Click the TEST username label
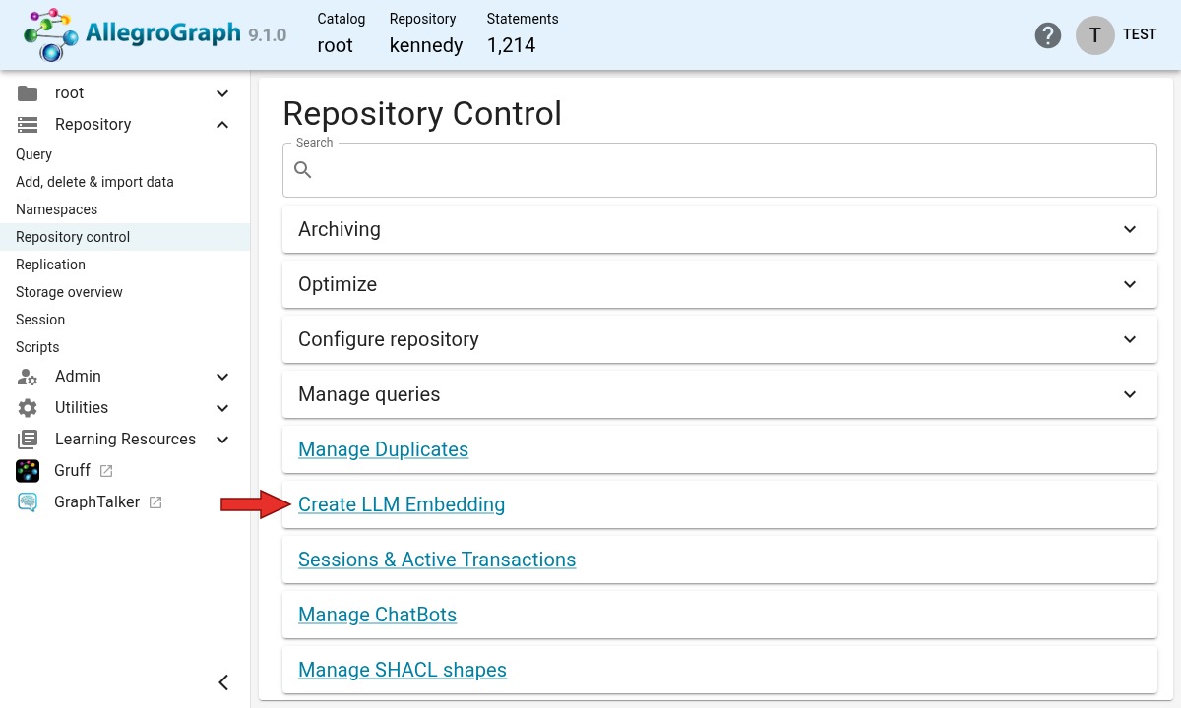Viewport: 1181px width, 708px height. point(1140,34)
